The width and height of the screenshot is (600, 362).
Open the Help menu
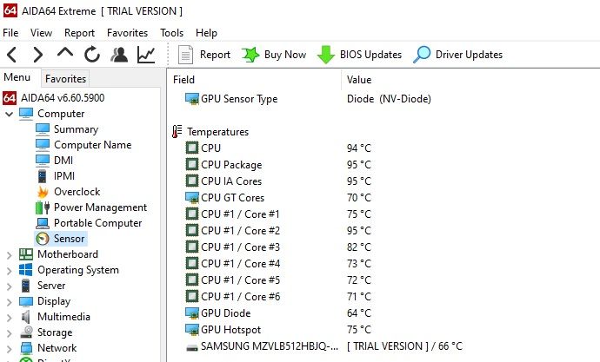tap(207, 33)
